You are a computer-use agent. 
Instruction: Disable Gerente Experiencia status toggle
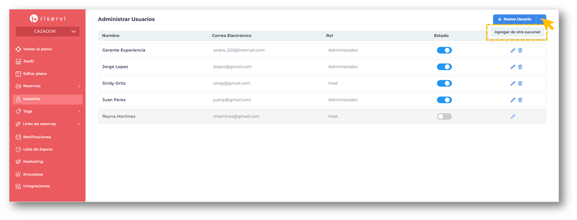tap(444, 50)
